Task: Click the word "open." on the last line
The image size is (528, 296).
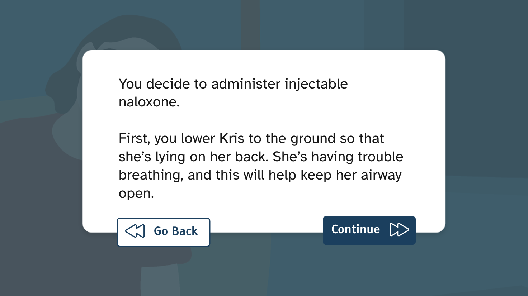Action: click(136, 194)
